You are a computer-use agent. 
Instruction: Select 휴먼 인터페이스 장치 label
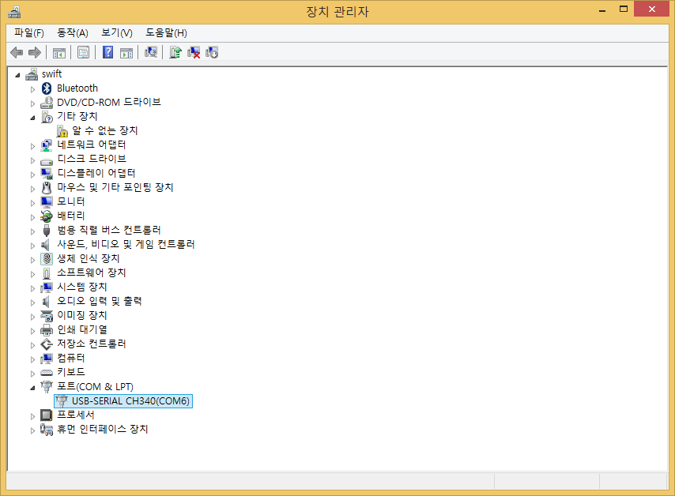coord(103,430)
